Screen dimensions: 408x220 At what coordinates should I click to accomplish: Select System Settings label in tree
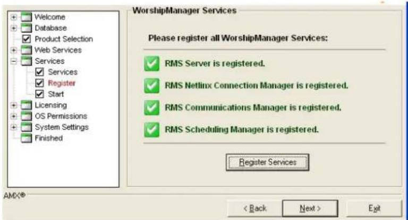(62, 127)
